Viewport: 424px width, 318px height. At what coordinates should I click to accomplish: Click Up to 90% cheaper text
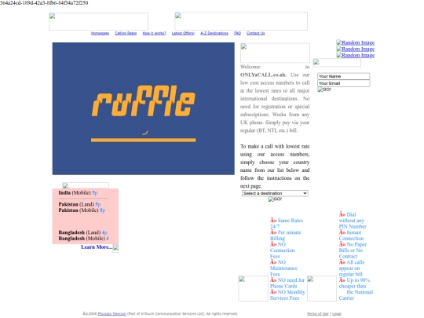[x=356, y=289]
